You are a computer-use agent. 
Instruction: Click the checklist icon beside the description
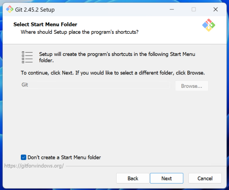[x=27, y=57]
